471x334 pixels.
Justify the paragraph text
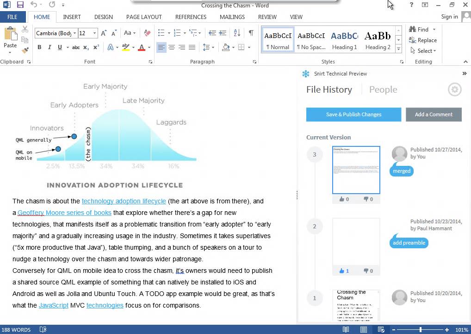click(192, 47)
